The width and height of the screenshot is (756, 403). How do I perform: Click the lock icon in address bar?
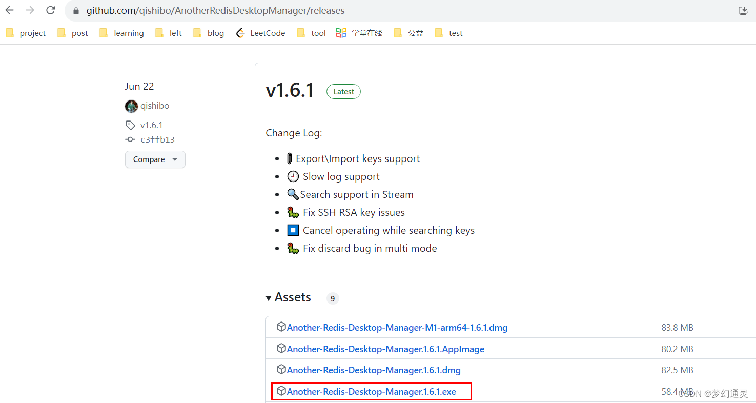76,11
